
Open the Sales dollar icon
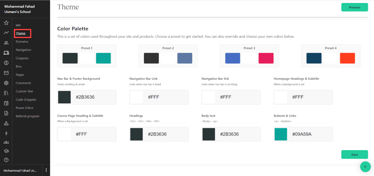click(6, 63)
